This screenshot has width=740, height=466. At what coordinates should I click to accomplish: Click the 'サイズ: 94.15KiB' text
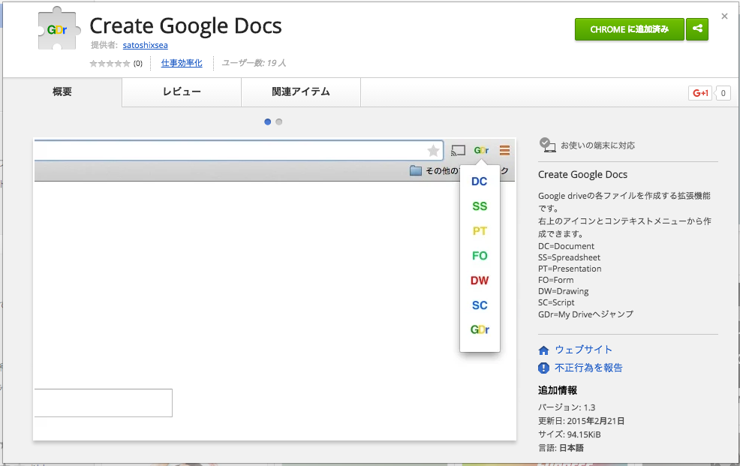(x=569, y=434)
